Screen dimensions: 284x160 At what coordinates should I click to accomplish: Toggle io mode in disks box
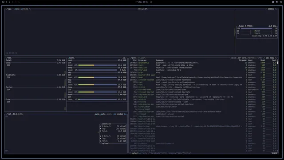[124, 58]
